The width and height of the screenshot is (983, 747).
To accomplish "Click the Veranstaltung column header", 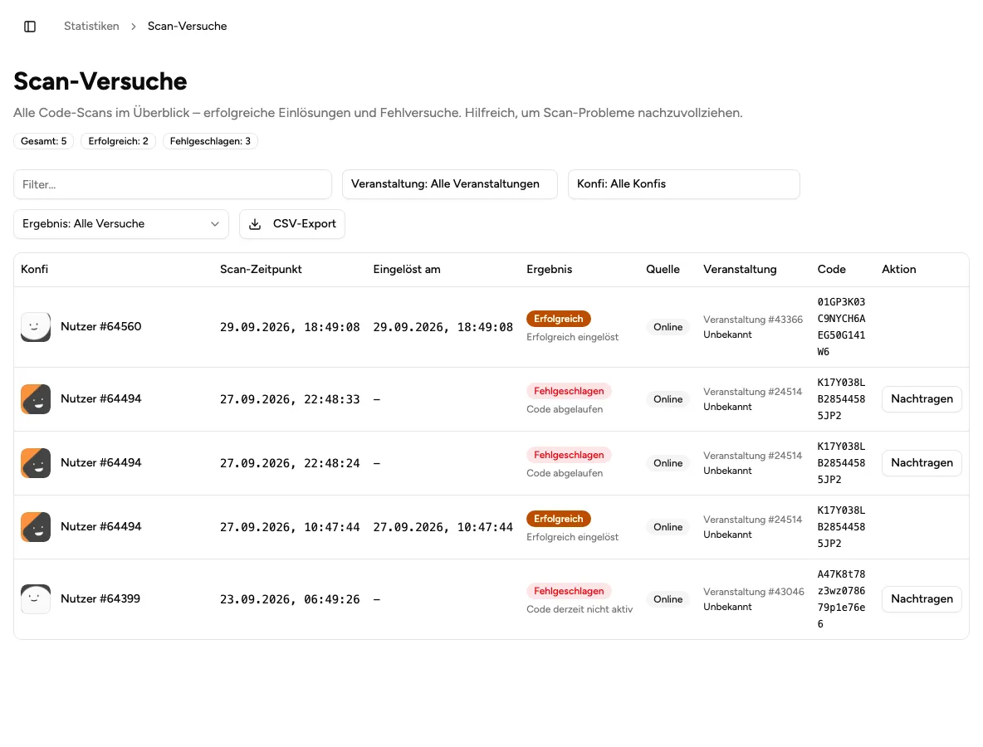I will 740,270.
